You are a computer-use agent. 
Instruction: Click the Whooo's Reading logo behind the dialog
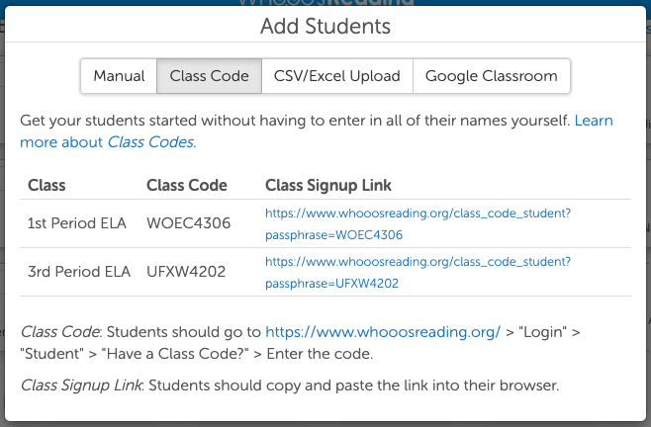[325, 3]
